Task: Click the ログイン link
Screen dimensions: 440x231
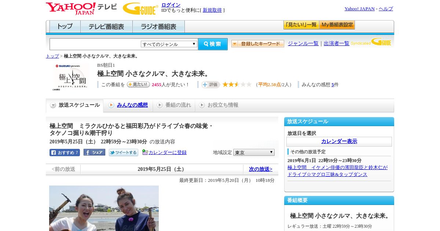Action: pos(171,5)
